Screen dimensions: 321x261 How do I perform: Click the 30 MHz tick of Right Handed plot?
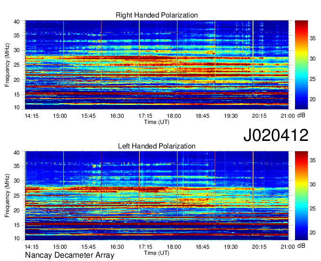click(x=17, y=50)
